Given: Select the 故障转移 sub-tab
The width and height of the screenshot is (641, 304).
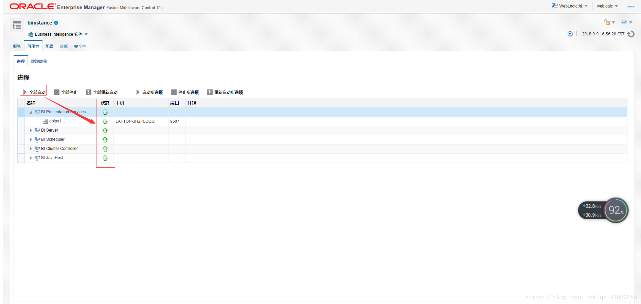Looking at the screenshot, I should coord(39,62).
